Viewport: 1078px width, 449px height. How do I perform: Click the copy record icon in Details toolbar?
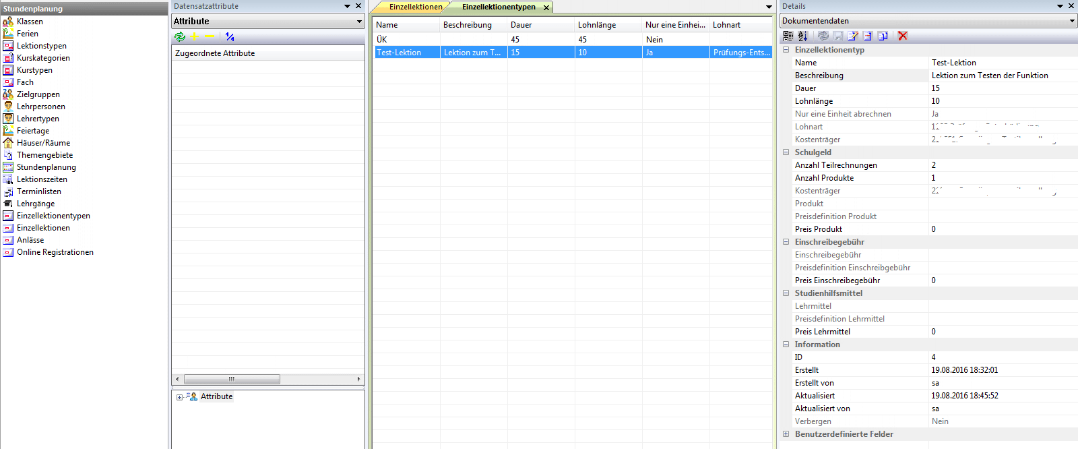(x=883, y=36)
